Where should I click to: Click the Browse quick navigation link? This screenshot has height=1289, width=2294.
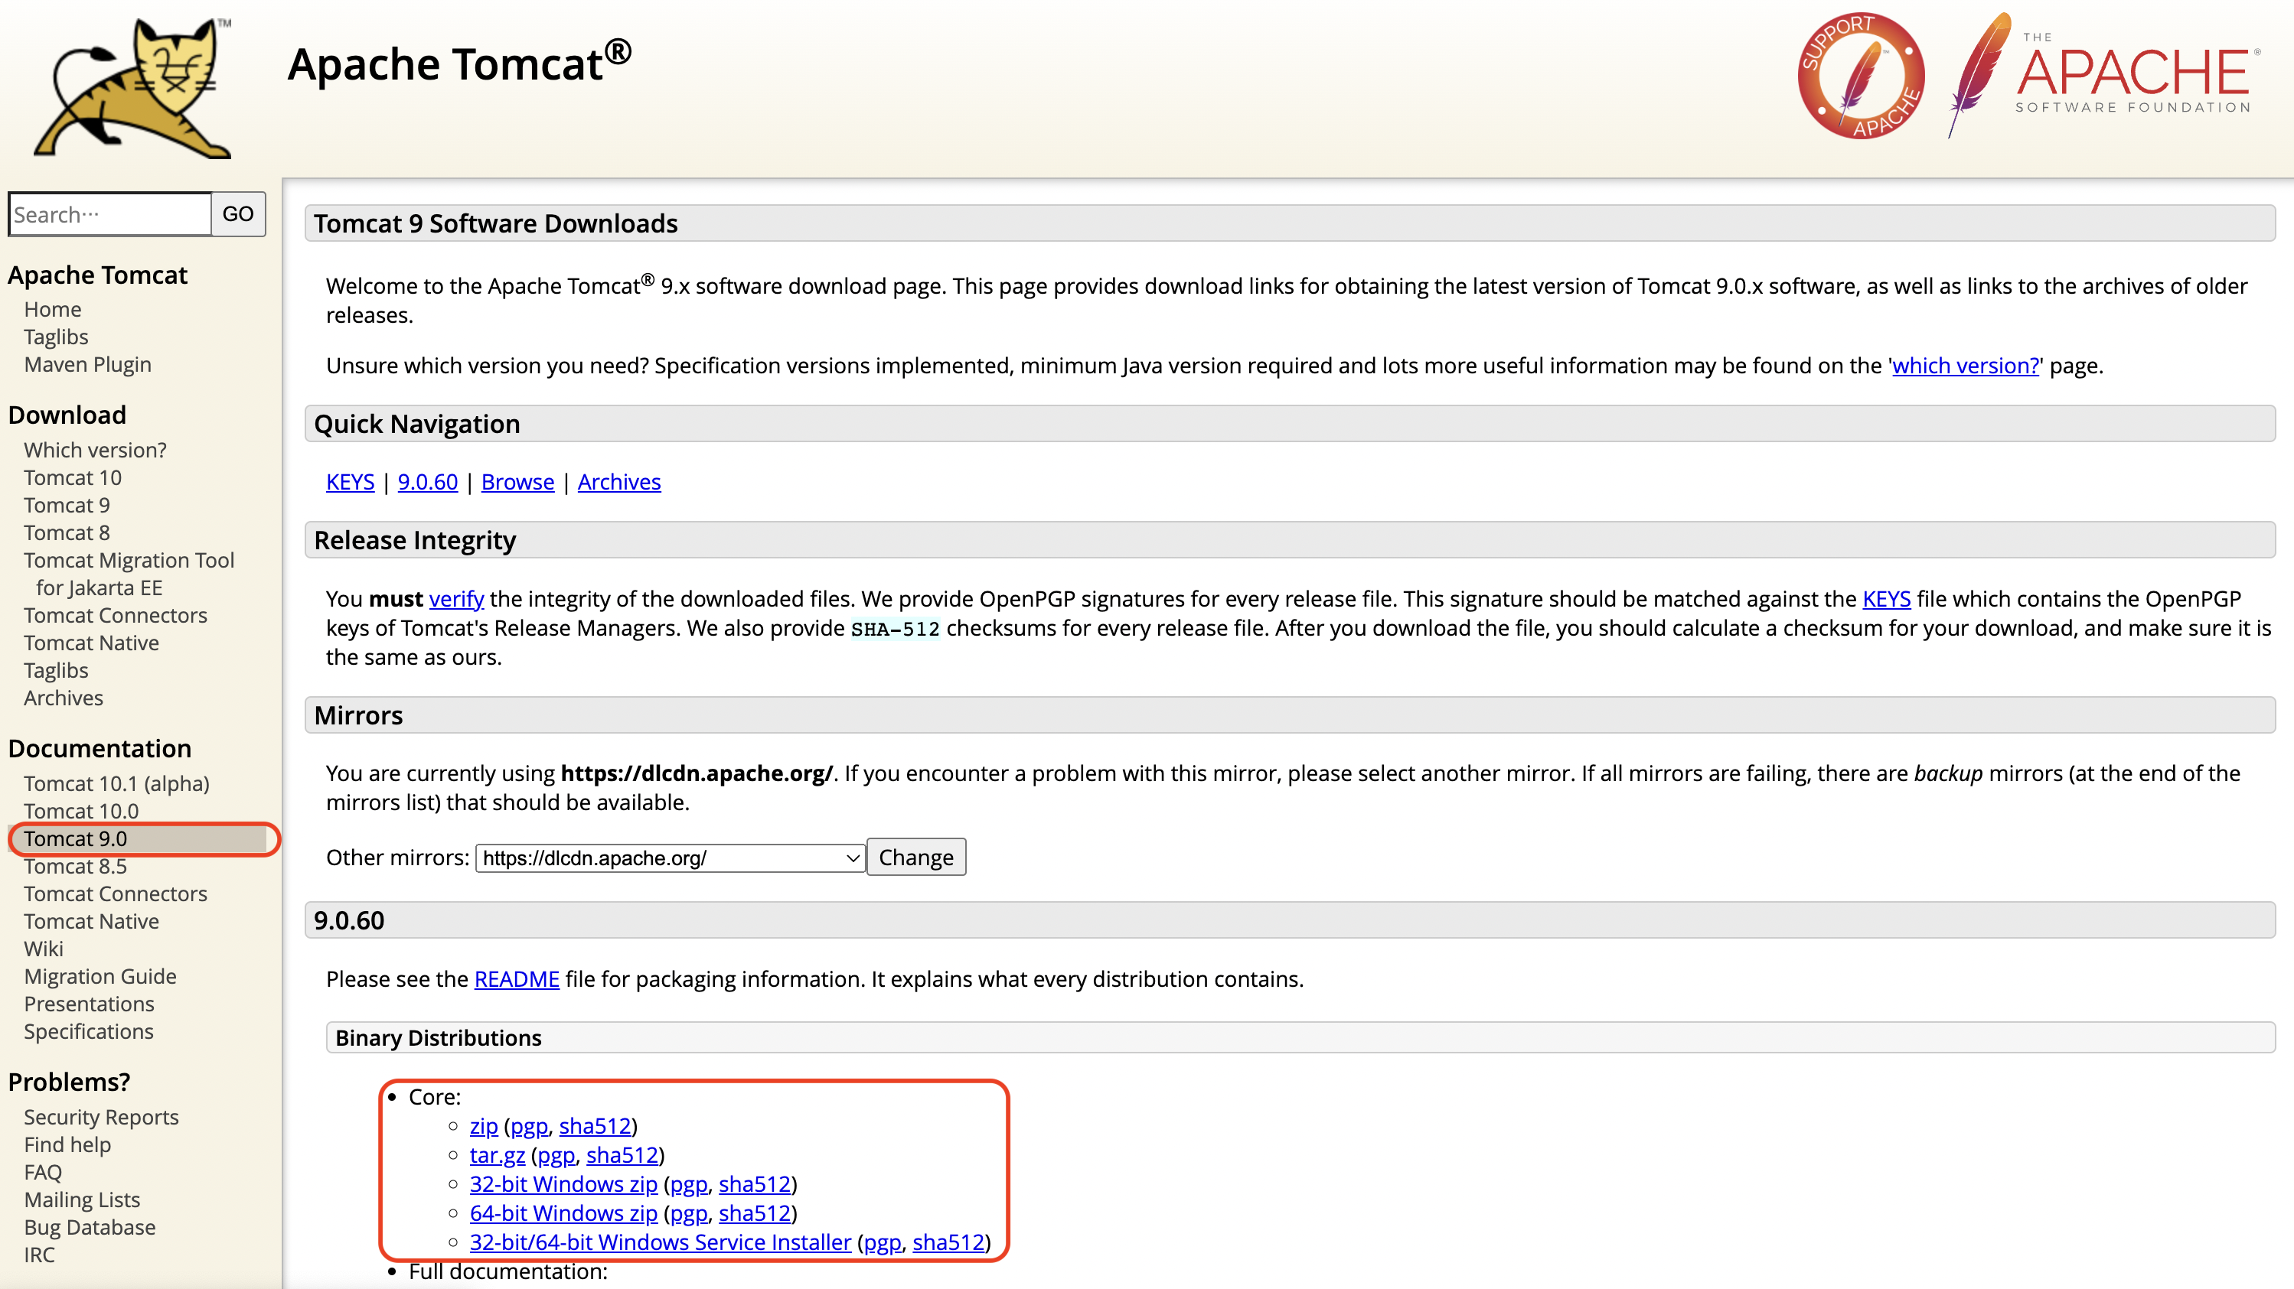pyautogui.click(x=517, y=482)
